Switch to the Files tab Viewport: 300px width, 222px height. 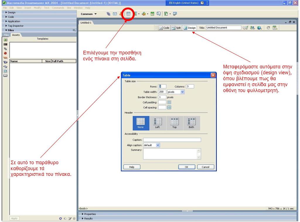6,35
